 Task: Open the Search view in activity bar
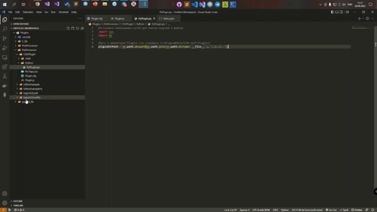point(5,29)
